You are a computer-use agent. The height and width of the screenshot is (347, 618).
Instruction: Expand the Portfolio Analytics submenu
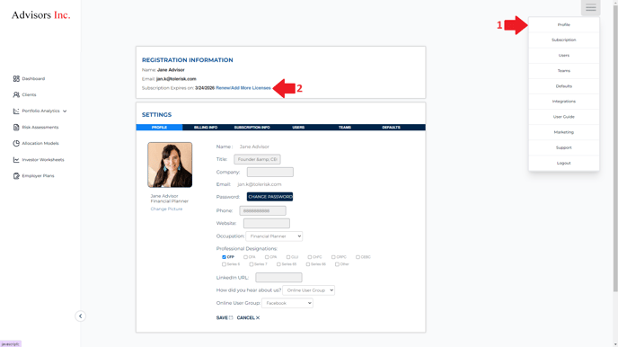[x=65, y=111]
